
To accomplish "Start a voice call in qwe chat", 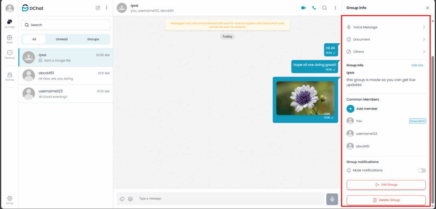I will [x=314, y=8].
